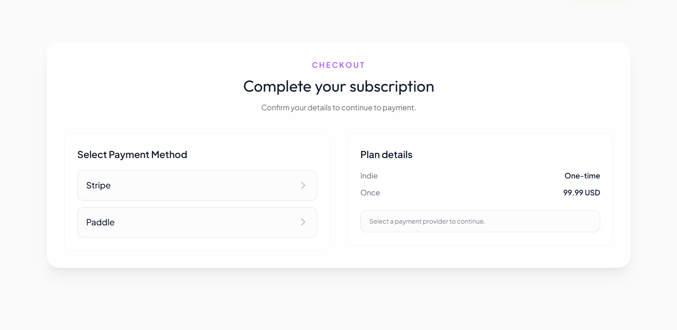677x330 pixels.
Task: Click the One-time billing label
Action: [582, 175]
